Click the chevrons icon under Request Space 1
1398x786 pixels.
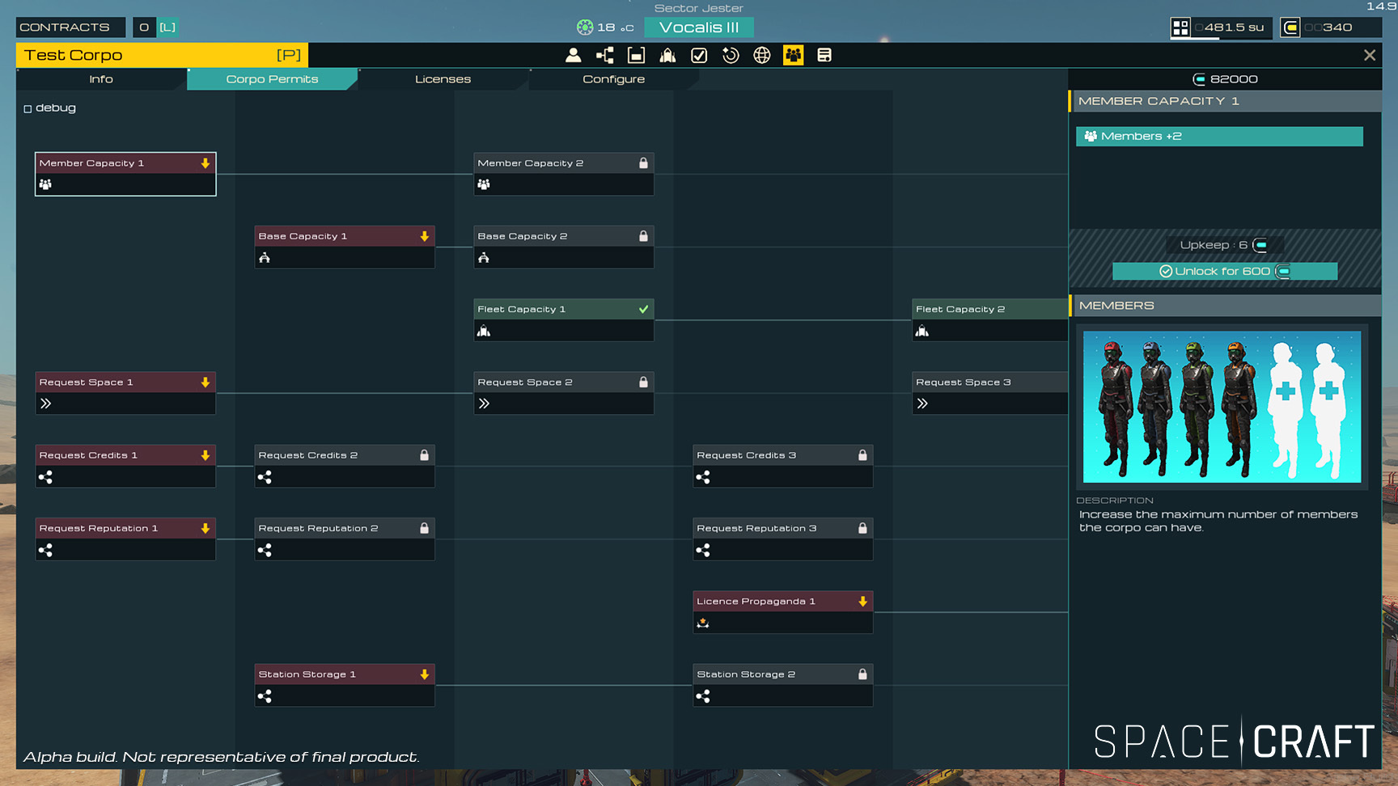click(x=46, y=404)
